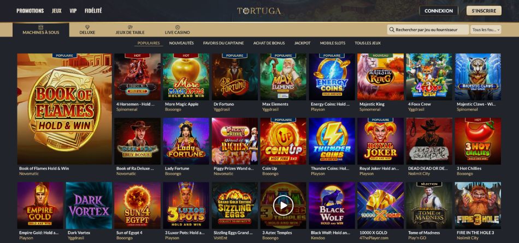Open the Fidélité menu link
The width and height of the screenshot is (519, 243).
coord(93,11)
